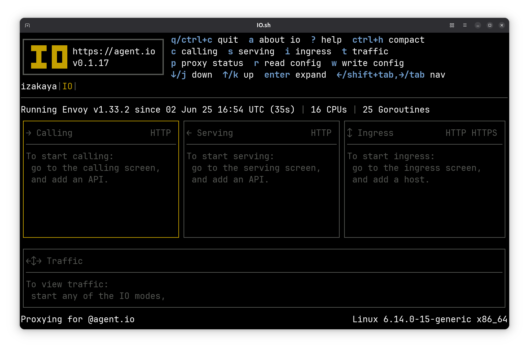Click the HTTPS label in Ingress panel
The height and width of the screenshot is (351, 529).
[x=484, y=133]
